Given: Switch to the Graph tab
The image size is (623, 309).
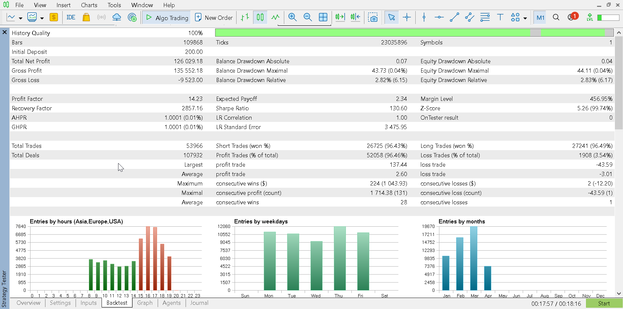Looking at the screenshot, I should (x=145, y=303).
